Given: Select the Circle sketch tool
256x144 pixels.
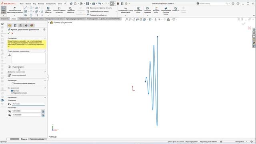Looking at the screenshot, I should pos(31,8).
